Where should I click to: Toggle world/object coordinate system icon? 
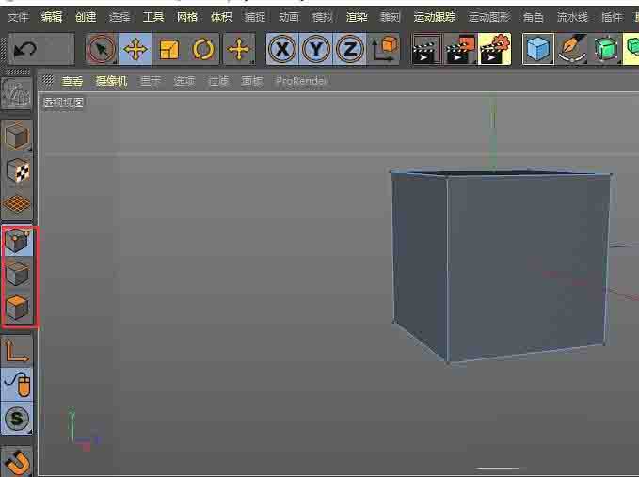coord(384,49)
